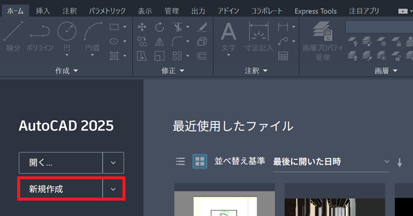Toggle the ribbon minimize button

(403, 11)
